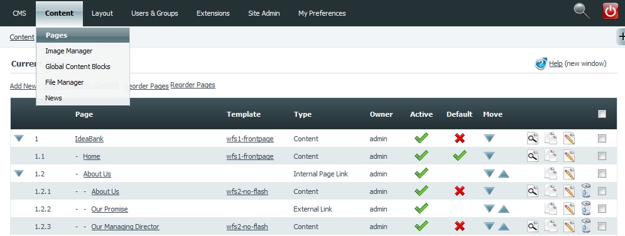Copy the Our Managing Director page
Image resolution: width=625 pixels, height=236 pixels.
tap(551, 226)
